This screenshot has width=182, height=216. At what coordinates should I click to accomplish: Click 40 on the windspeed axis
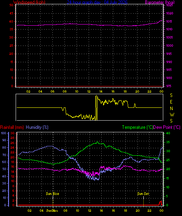(x=11, y=21)
